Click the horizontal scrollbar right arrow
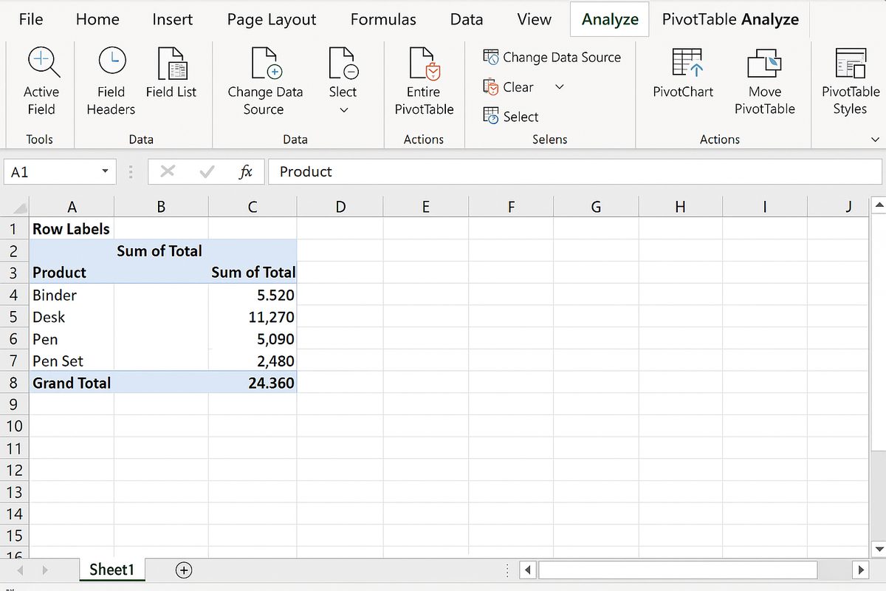The height and width of the screenshot is (591, 886). [x=861, y=570]
